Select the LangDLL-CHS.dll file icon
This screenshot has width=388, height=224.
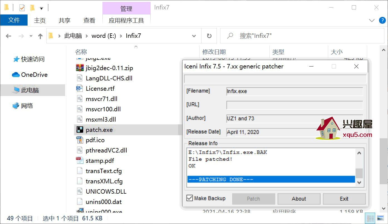[80, 78]
